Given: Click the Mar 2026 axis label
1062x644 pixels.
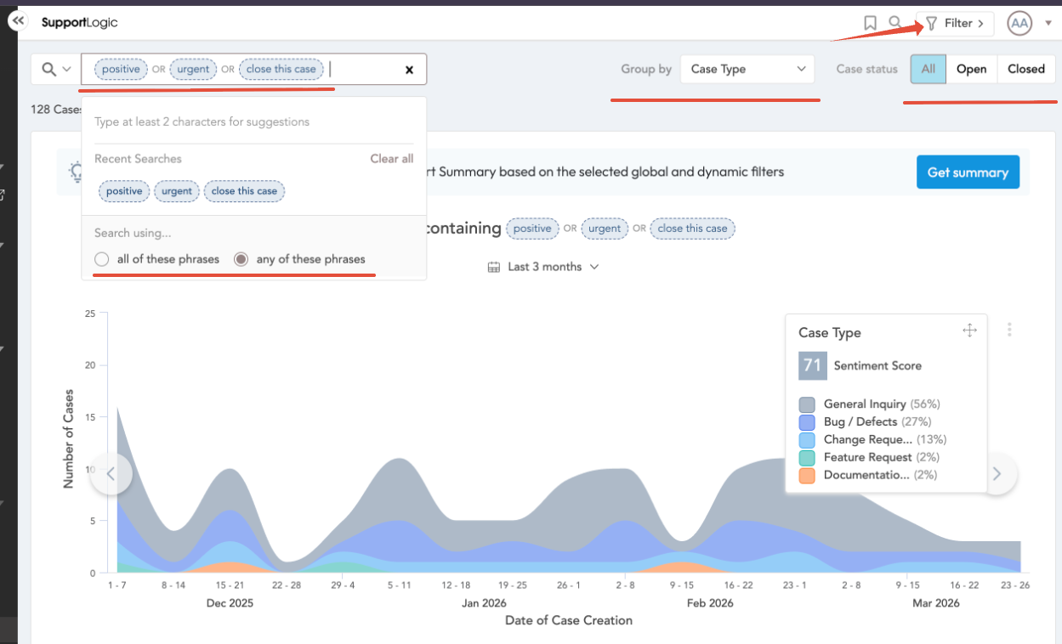Looking at the screenshot, I should 935,603.
